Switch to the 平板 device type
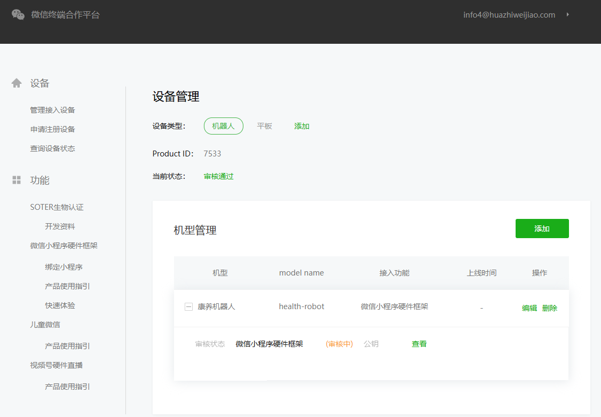 [264, 126]
